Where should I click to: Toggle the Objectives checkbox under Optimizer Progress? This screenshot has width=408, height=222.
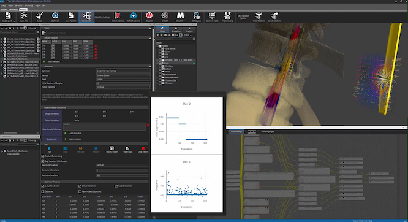pyautogui.click(x=43, y=191)
